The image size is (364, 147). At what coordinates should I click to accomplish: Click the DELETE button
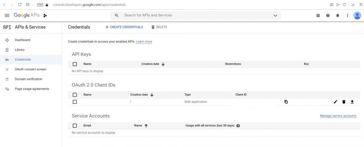[x=159, y=27]
